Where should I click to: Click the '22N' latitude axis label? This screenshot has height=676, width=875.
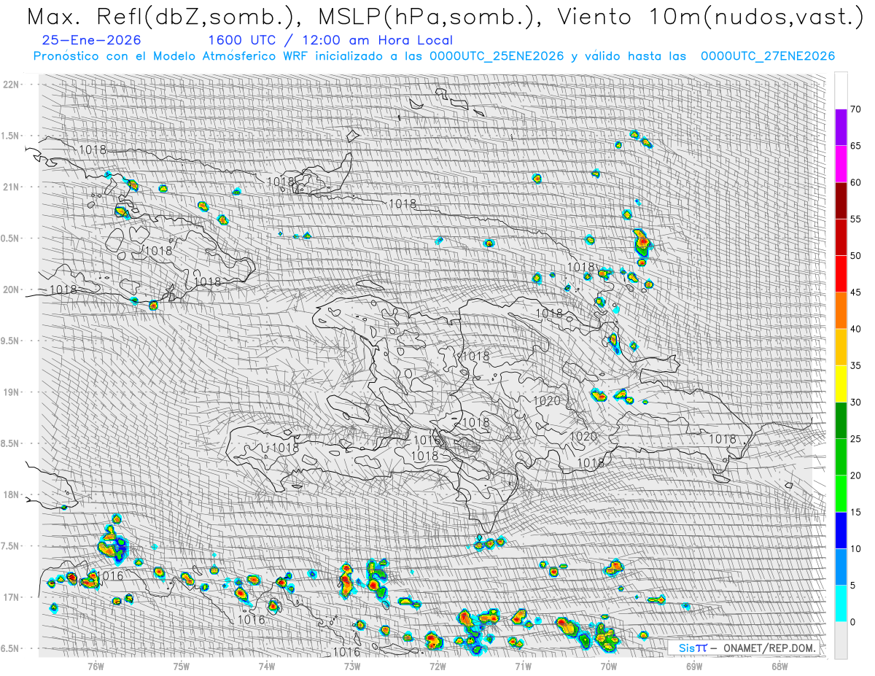coord(12,85)
